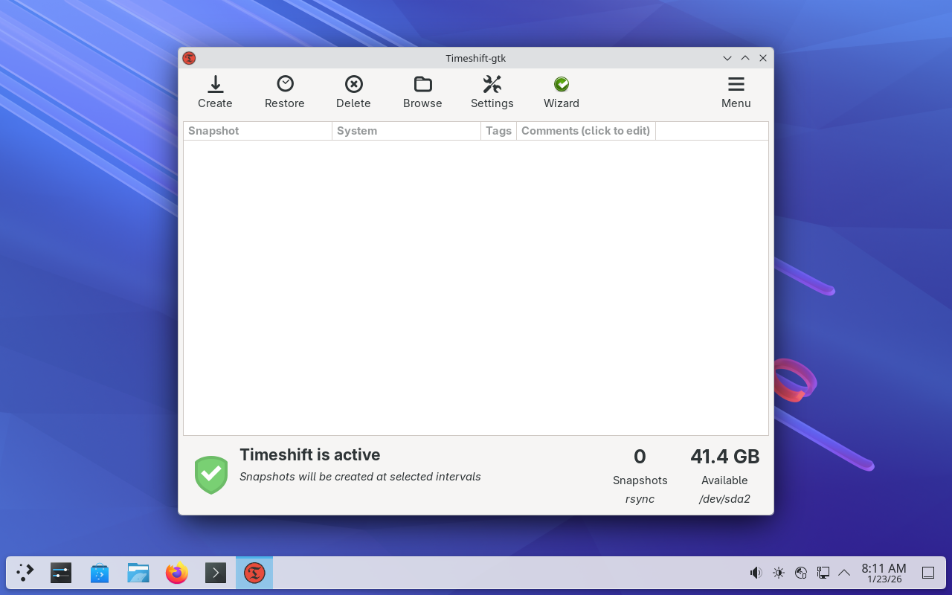
Task: Click the clock showing 8:11 AM
Action: click(884, 573)
